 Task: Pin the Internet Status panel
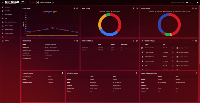(x=62, y=73)
